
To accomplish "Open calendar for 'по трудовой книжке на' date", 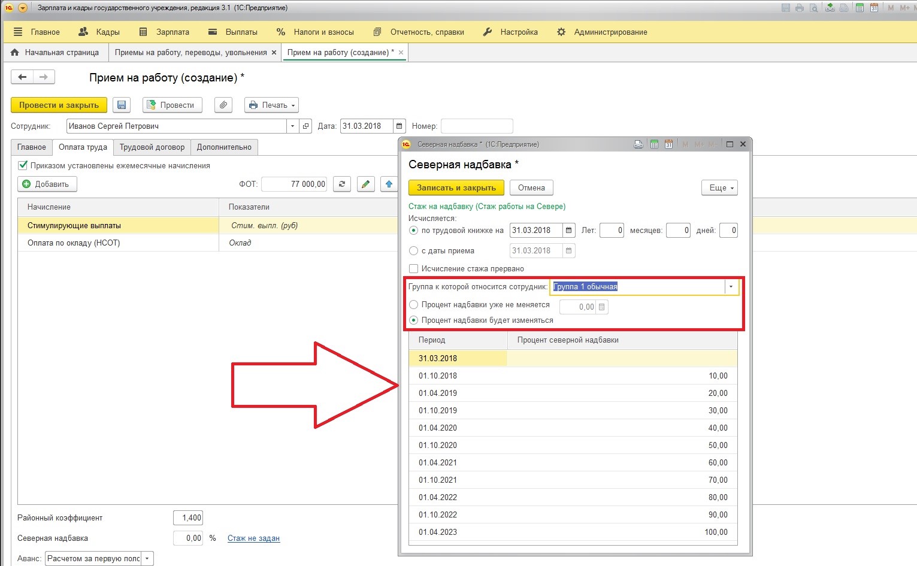I will [x=569, y=230].
